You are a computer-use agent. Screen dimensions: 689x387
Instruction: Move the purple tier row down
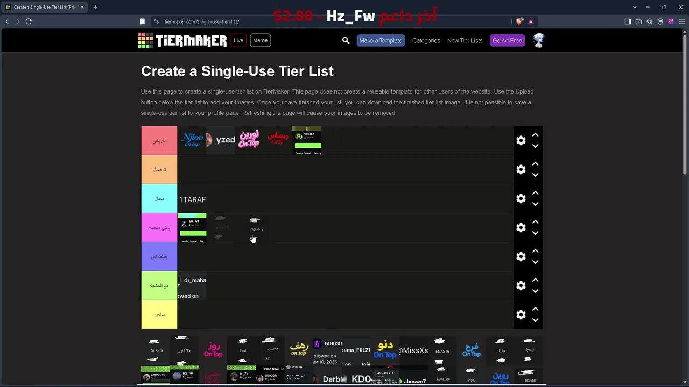click(535, 262)
